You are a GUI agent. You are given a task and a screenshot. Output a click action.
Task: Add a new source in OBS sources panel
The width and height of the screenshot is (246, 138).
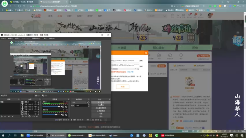(23, 117)
